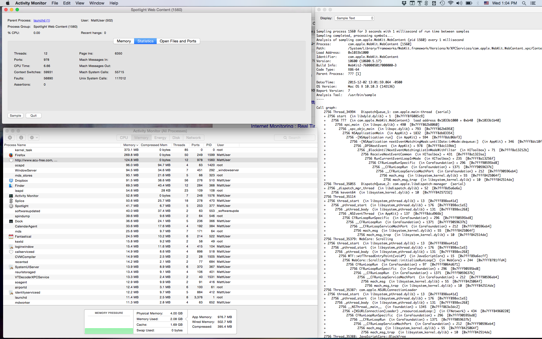Screen dimensions: 542x339
Task: Click the menu bar clock Wed 1:04 PM
Action: click(504, 3)
